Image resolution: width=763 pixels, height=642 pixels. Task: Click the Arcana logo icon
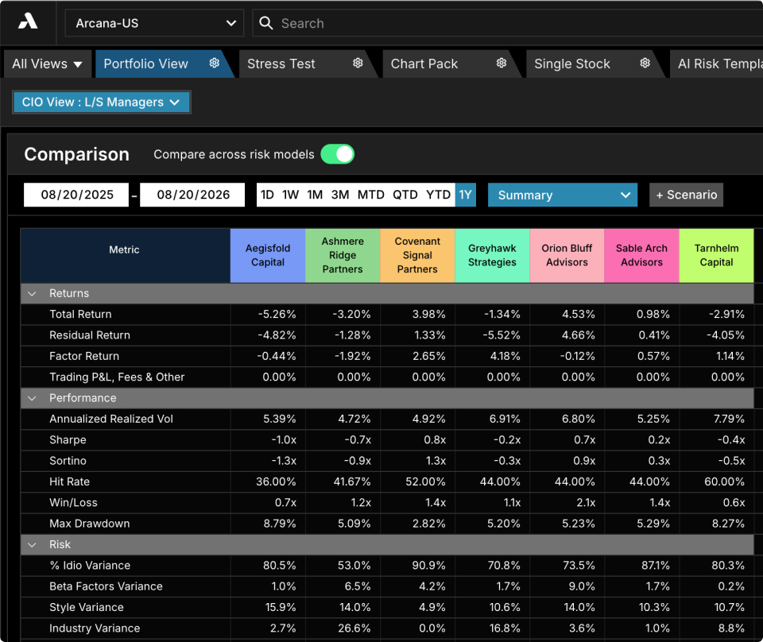click(x=28, y=21)
